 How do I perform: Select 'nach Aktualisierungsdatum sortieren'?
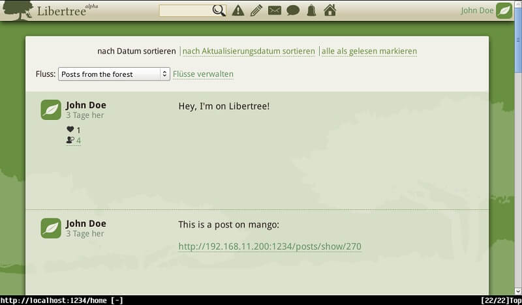249,51
